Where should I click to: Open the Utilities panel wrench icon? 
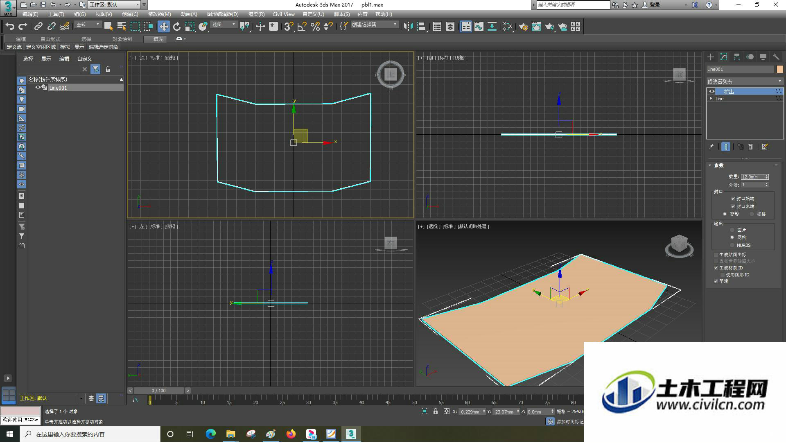coord(776,57)
